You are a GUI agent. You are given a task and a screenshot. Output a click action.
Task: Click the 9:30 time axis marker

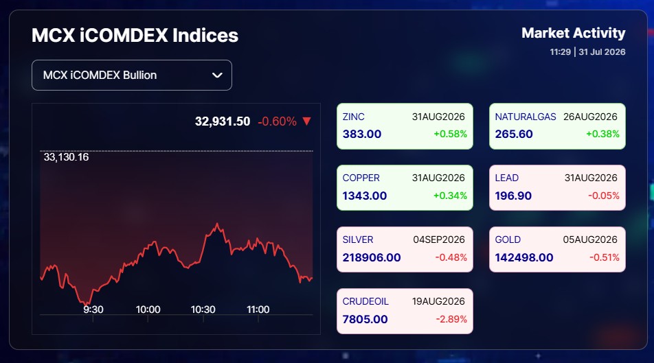tap(93, 309)
